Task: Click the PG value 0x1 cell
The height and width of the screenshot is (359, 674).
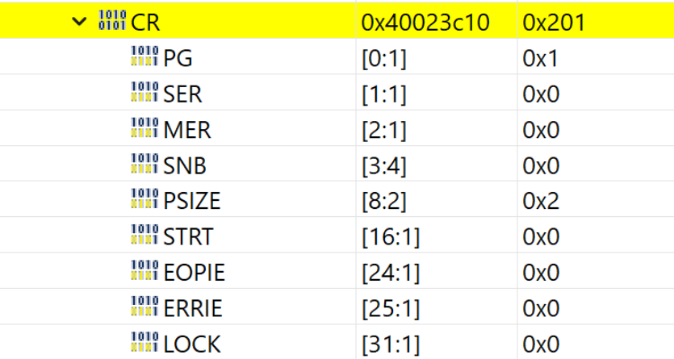Action: (542, 59)
